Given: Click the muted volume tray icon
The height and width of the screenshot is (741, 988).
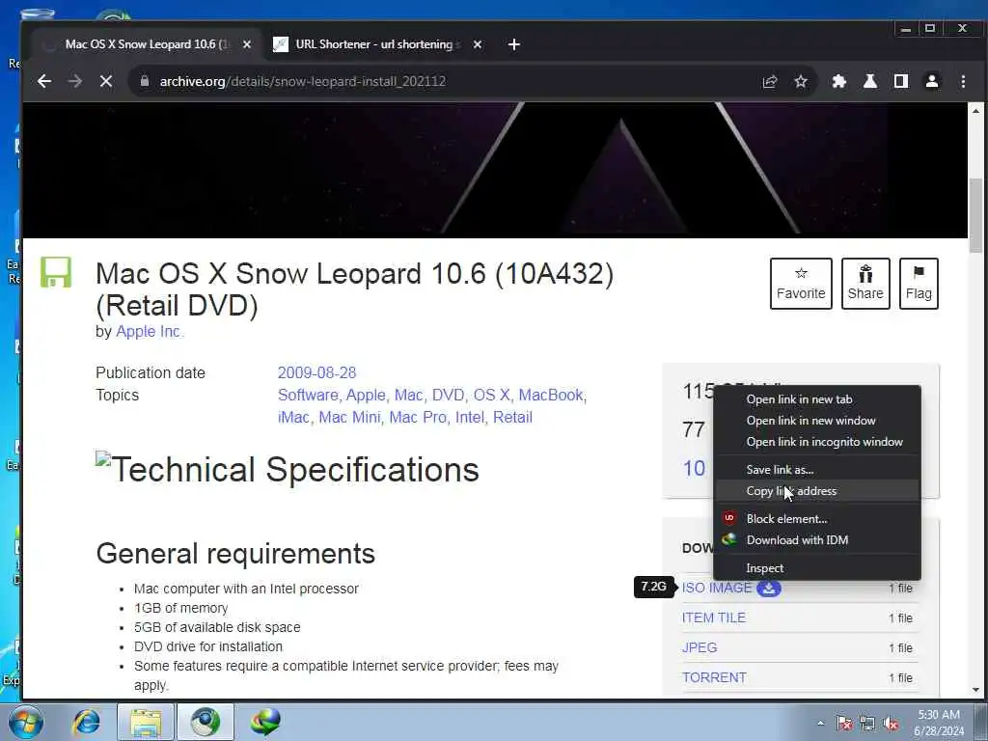Looking at the screenshot, I should tap(891, 724).
